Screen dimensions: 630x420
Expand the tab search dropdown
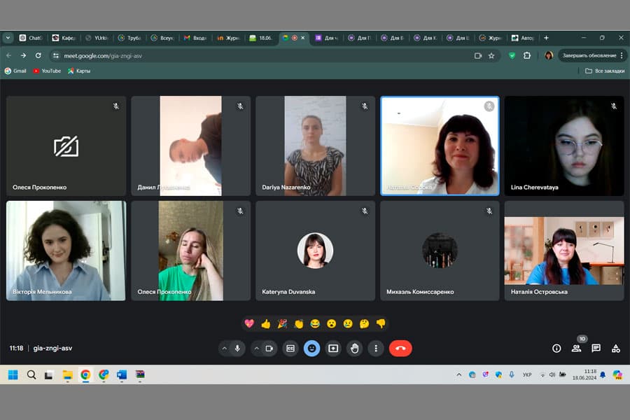8,38
